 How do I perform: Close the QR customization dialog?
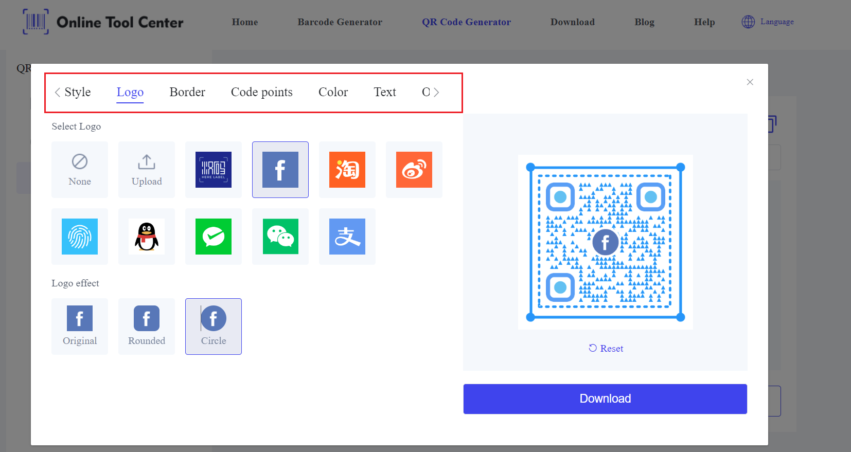pyautogui.click(x=750, y=82)
